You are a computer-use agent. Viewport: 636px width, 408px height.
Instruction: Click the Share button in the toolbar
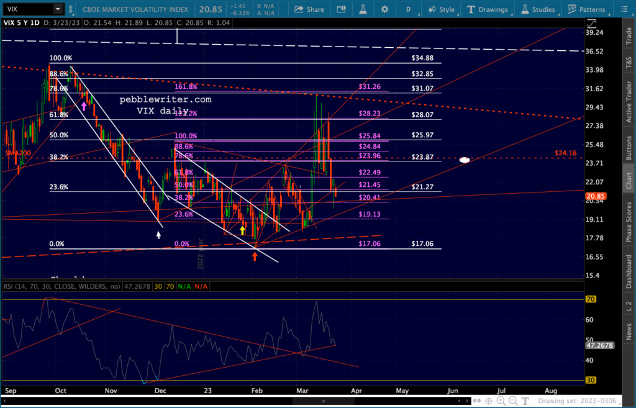(x=309, y=9)
